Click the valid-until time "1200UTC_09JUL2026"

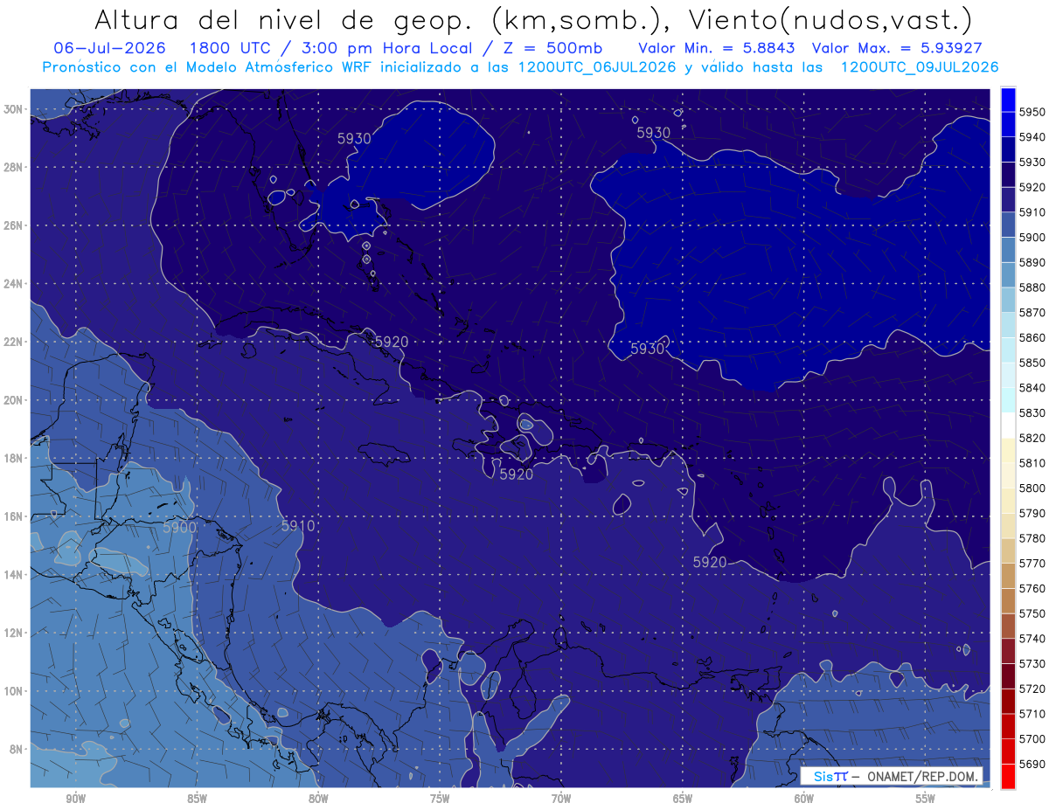(920, 67)
